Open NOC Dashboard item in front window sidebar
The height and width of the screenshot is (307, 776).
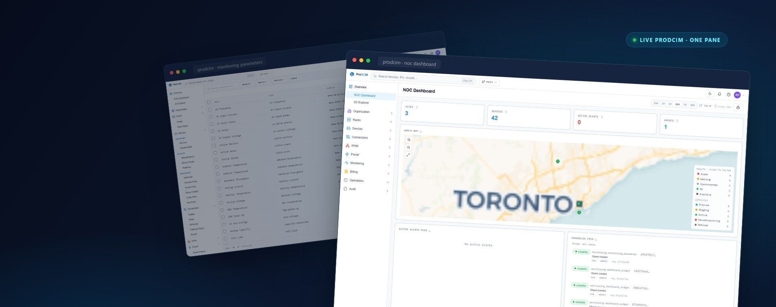[371, 96]
